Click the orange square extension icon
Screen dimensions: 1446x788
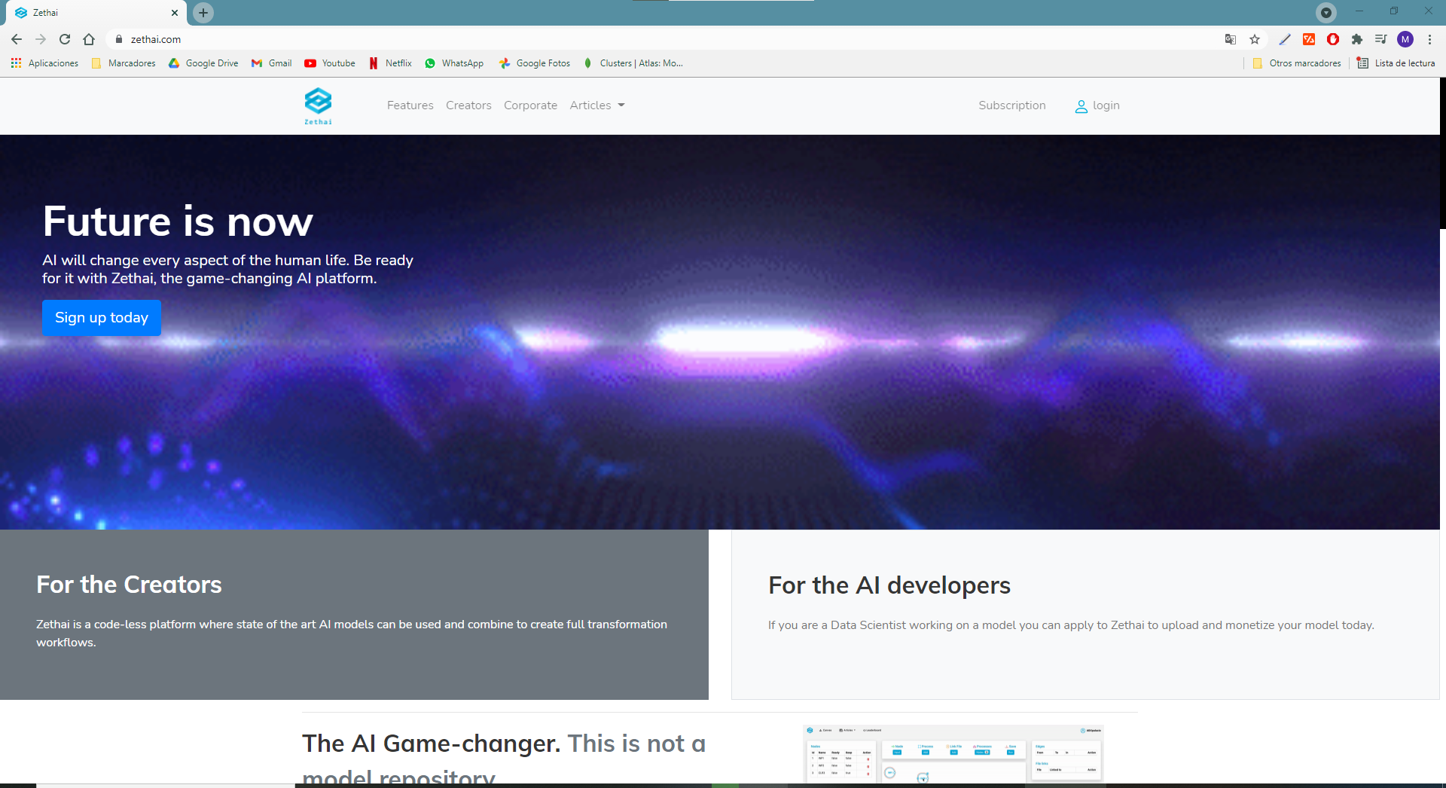[1309, 39]
